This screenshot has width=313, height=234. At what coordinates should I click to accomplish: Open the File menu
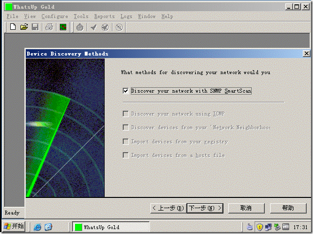pyautogui.click(x=12, y=17)
